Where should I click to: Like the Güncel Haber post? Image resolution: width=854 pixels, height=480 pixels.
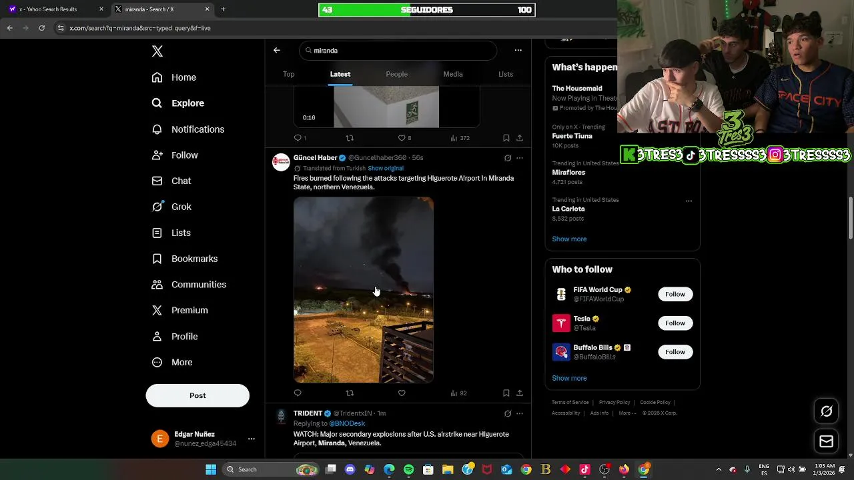pos(402,393)
